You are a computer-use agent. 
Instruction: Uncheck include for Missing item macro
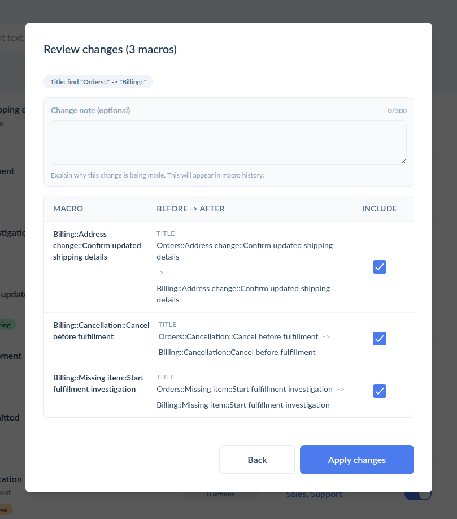(x=379, y=391)
